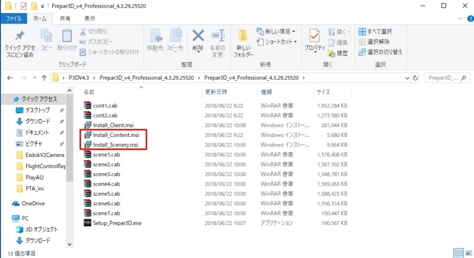
Task: Open address bar history dropdown
Action: 407,78
